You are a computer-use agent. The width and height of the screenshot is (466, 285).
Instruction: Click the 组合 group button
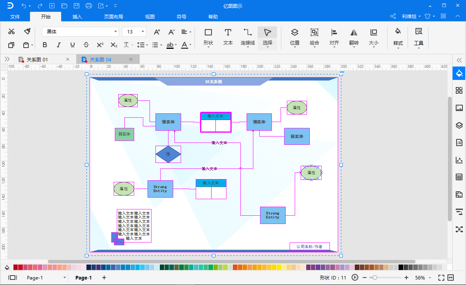tap(314, 38)
